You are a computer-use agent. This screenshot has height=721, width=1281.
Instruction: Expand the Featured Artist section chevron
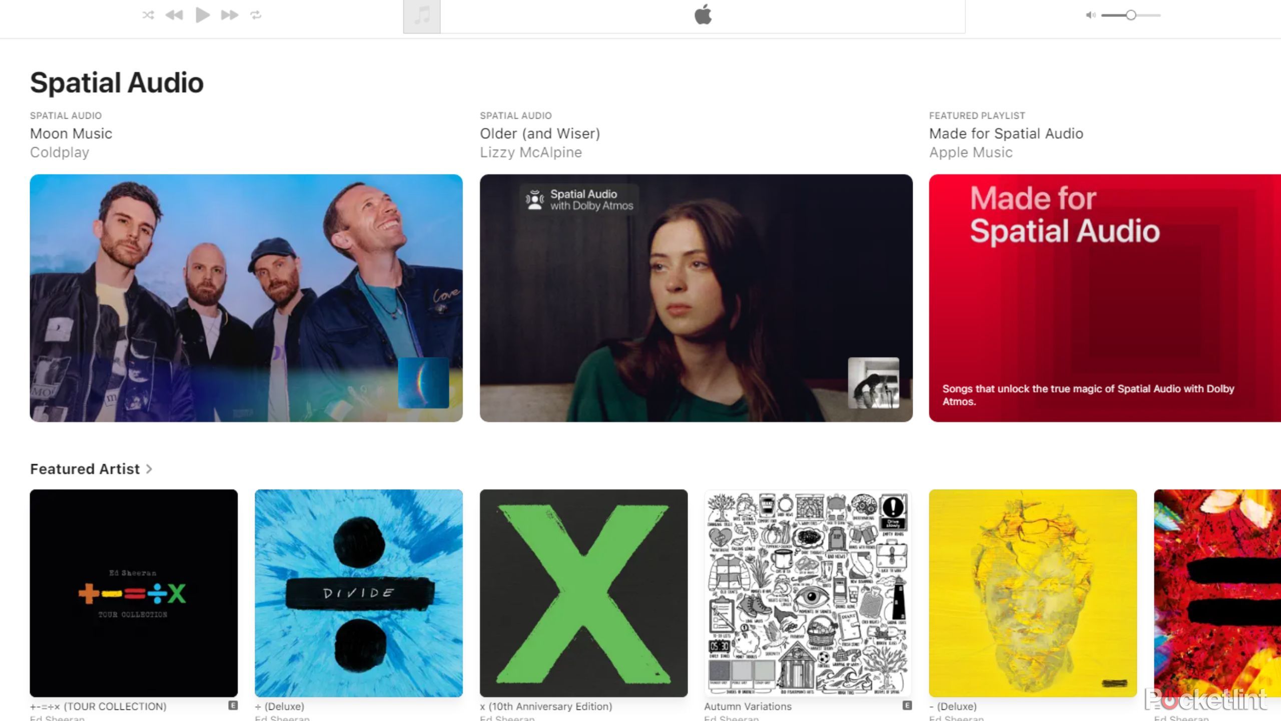149,469
